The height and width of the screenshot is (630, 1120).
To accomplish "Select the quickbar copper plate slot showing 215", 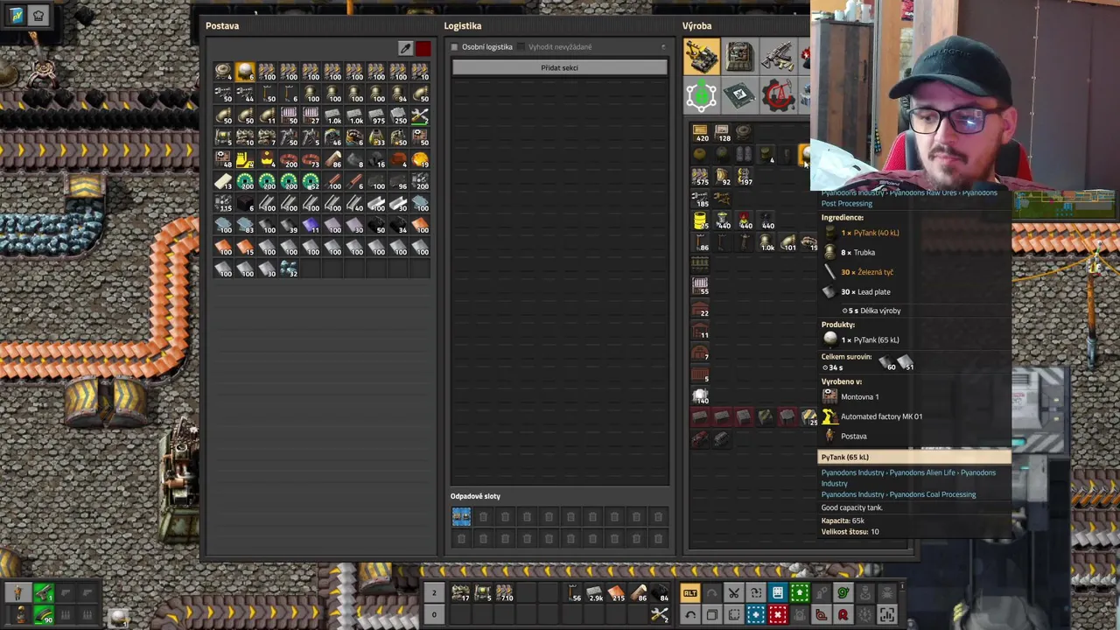I will click(617, 593).
